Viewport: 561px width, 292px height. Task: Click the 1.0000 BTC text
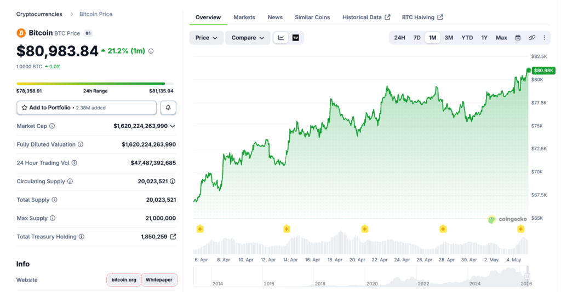coord(30,67)
